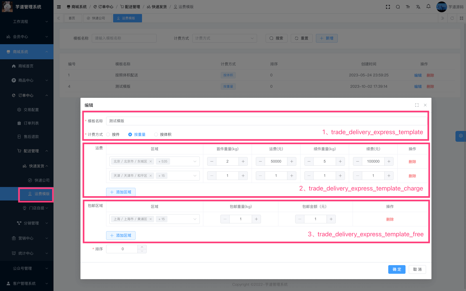Click 添加区域 under the freight table
This screenshot has height=291, width=466.
pyautogui.click(x=121, y=192)
